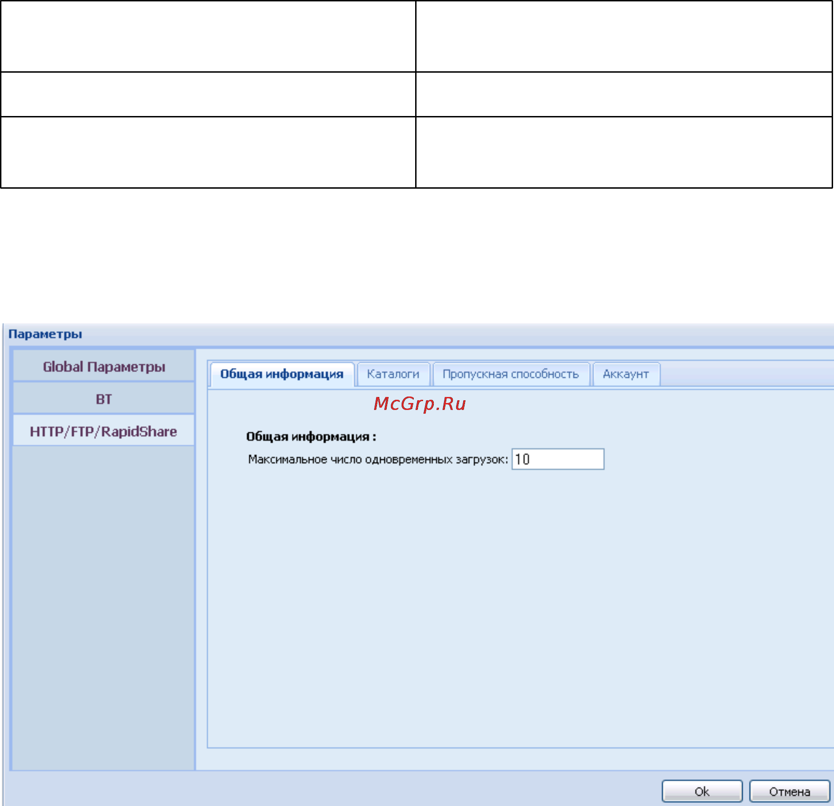
Task: Open HTTP/FTP/RapidShare settings section
Action: pyautogui.click(x=104, y=431)
